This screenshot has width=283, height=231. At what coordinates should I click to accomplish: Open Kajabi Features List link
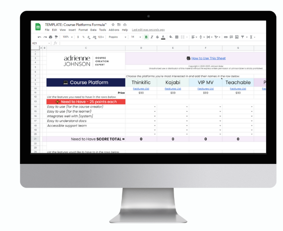pyautogui.click(x=173, y=89)
